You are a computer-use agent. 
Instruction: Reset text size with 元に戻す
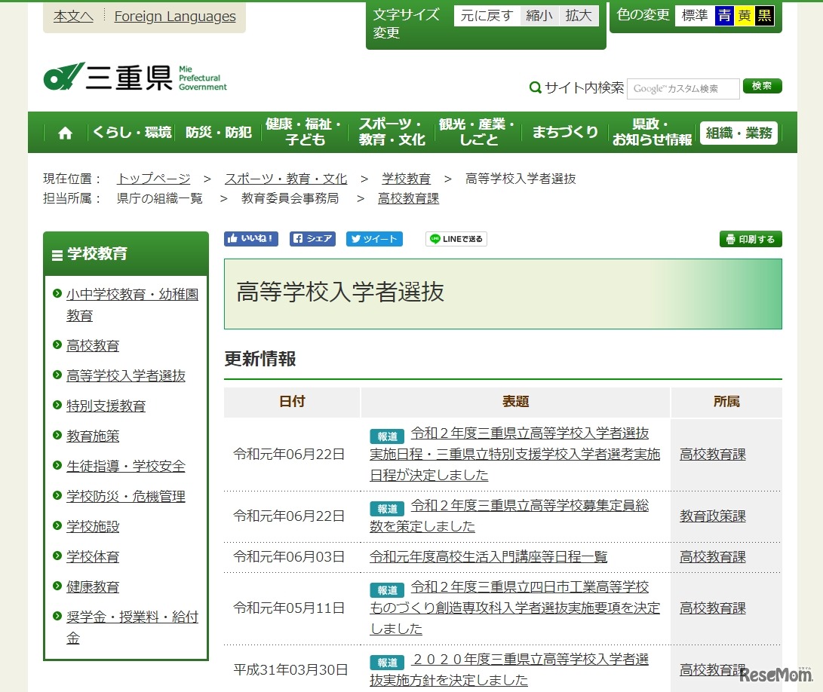coord(487,16)
